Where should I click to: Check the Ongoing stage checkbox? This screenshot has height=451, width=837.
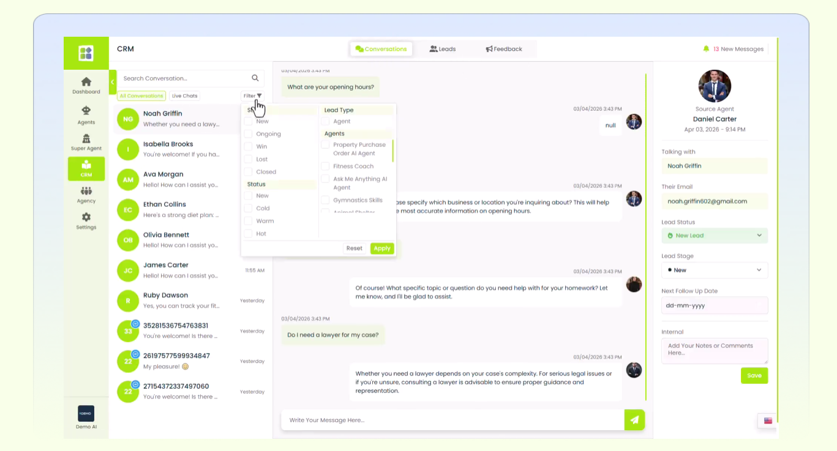coord(248,134)
